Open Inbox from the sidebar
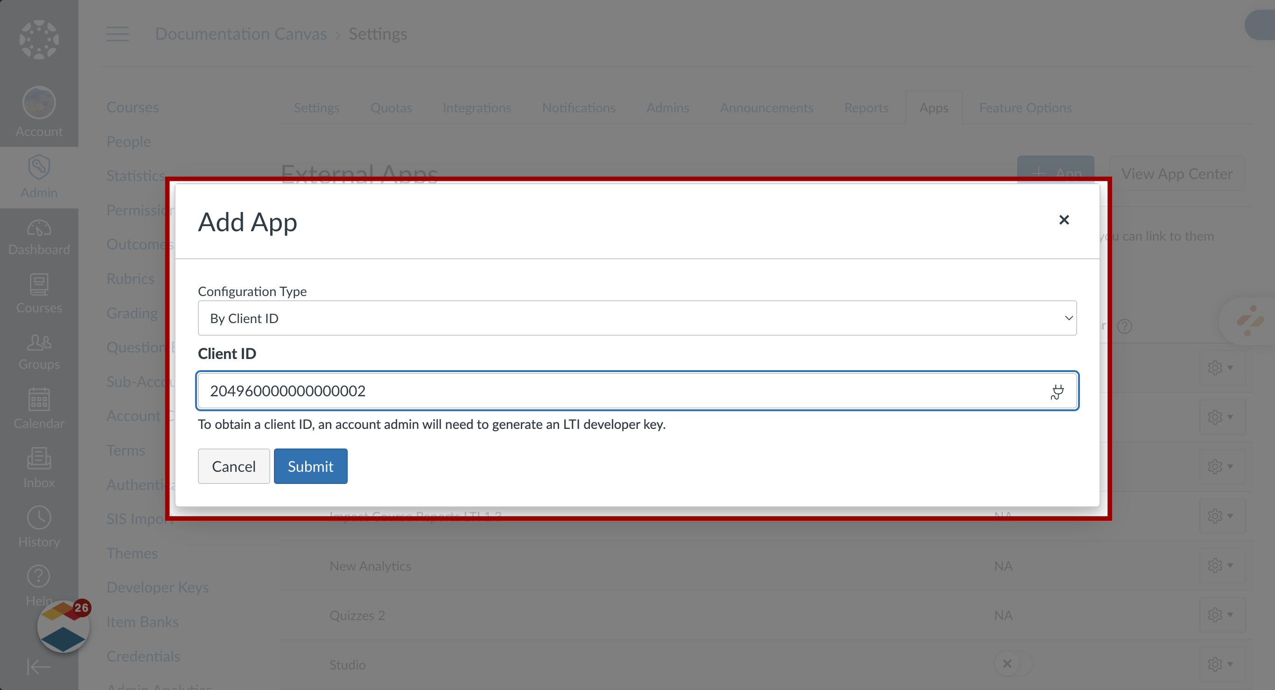 point(39,468)
